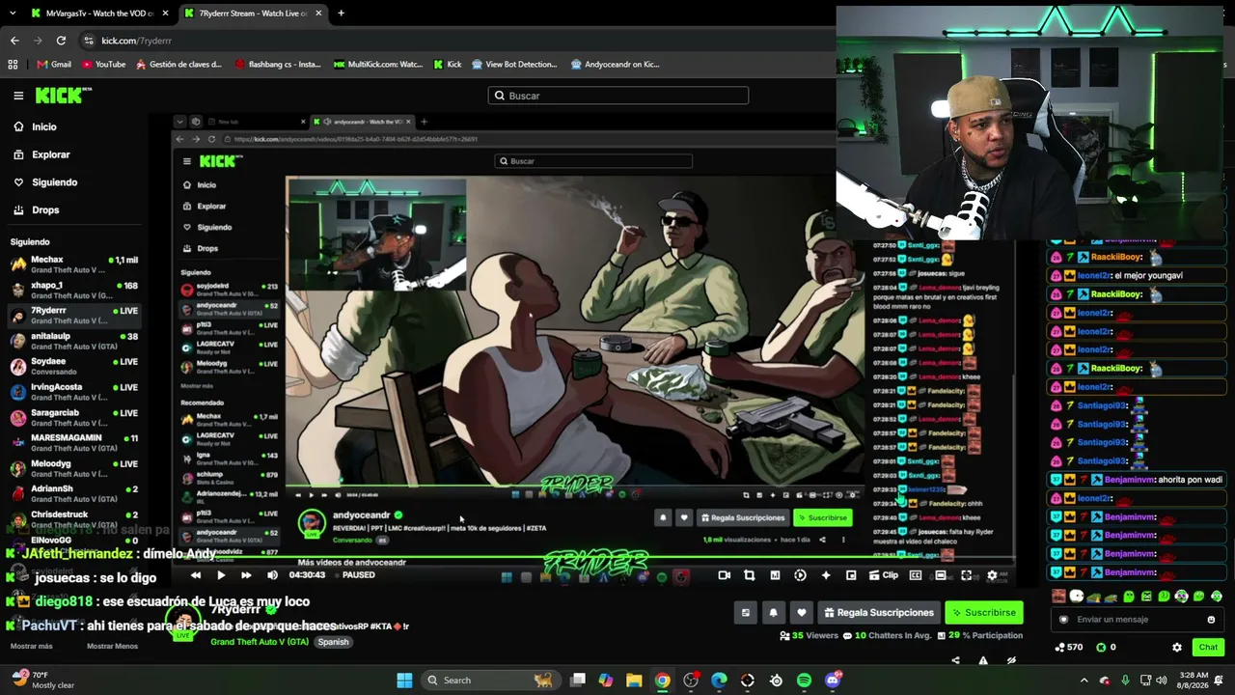Expand the sidebar list with Mostrar más
1235x695 pixels.
(x=31, y=647)
